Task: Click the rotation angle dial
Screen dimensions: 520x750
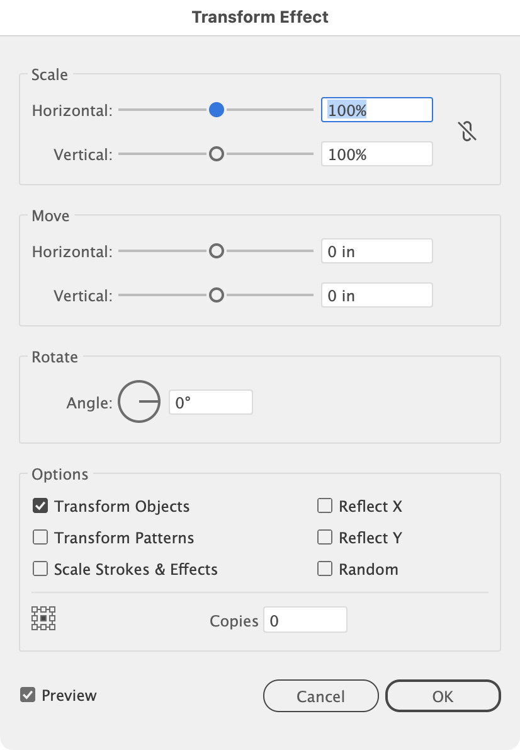Action: click(x=139, y=402)
